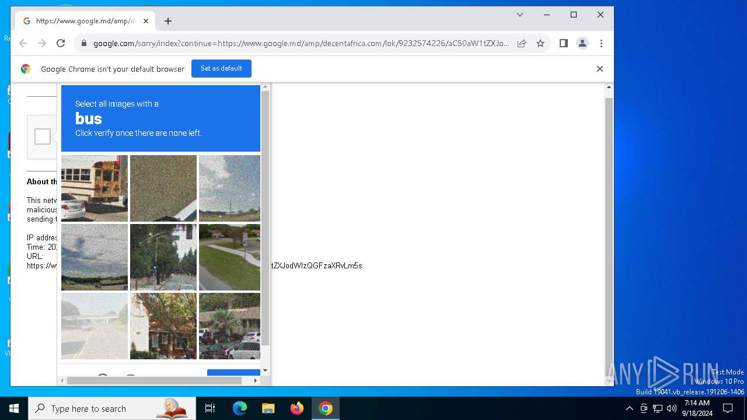Select the brick house with tree tile
Viewport: 747px width, 420px height.
(x=163, y=326)
